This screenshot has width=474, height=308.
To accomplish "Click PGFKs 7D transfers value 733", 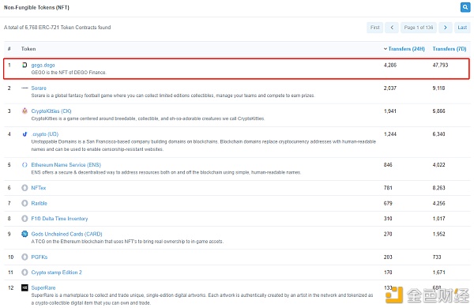I will tap(437, 257).
